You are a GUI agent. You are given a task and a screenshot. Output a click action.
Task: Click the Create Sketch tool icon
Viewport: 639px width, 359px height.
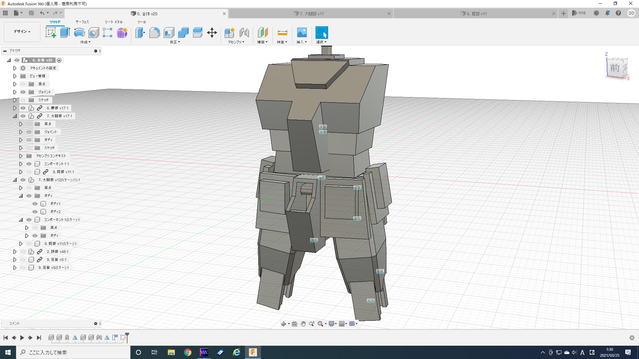pyautogui.click(x=51, y=33)
